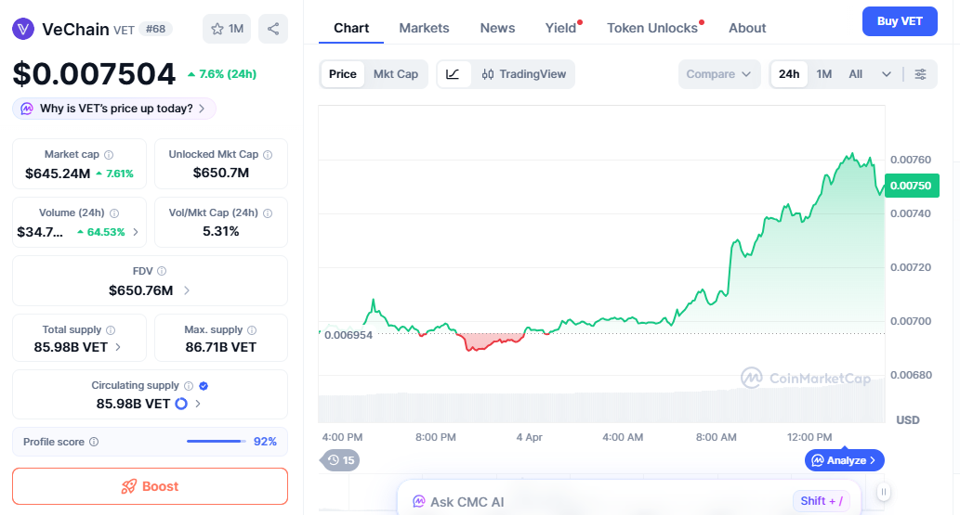Screen dimensions: 960x515
Task: Click the Boost button
Action: point(150,486)
